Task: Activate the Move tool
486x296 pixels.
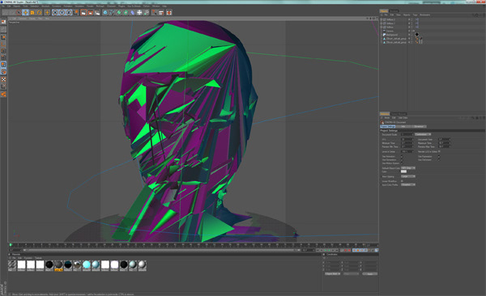Action: [x=25, y=12]
